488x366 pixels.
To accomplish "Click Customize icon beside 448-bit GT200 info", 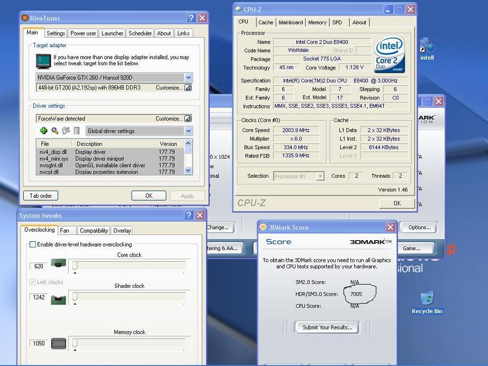I will point(187,88).
